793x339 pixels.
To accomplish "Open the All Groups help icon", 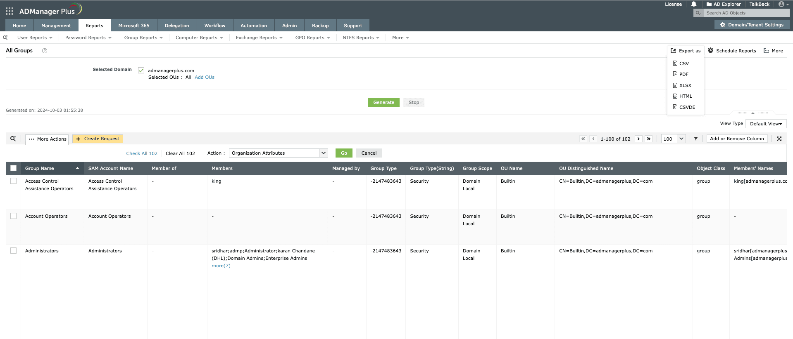I will (45, 51).
